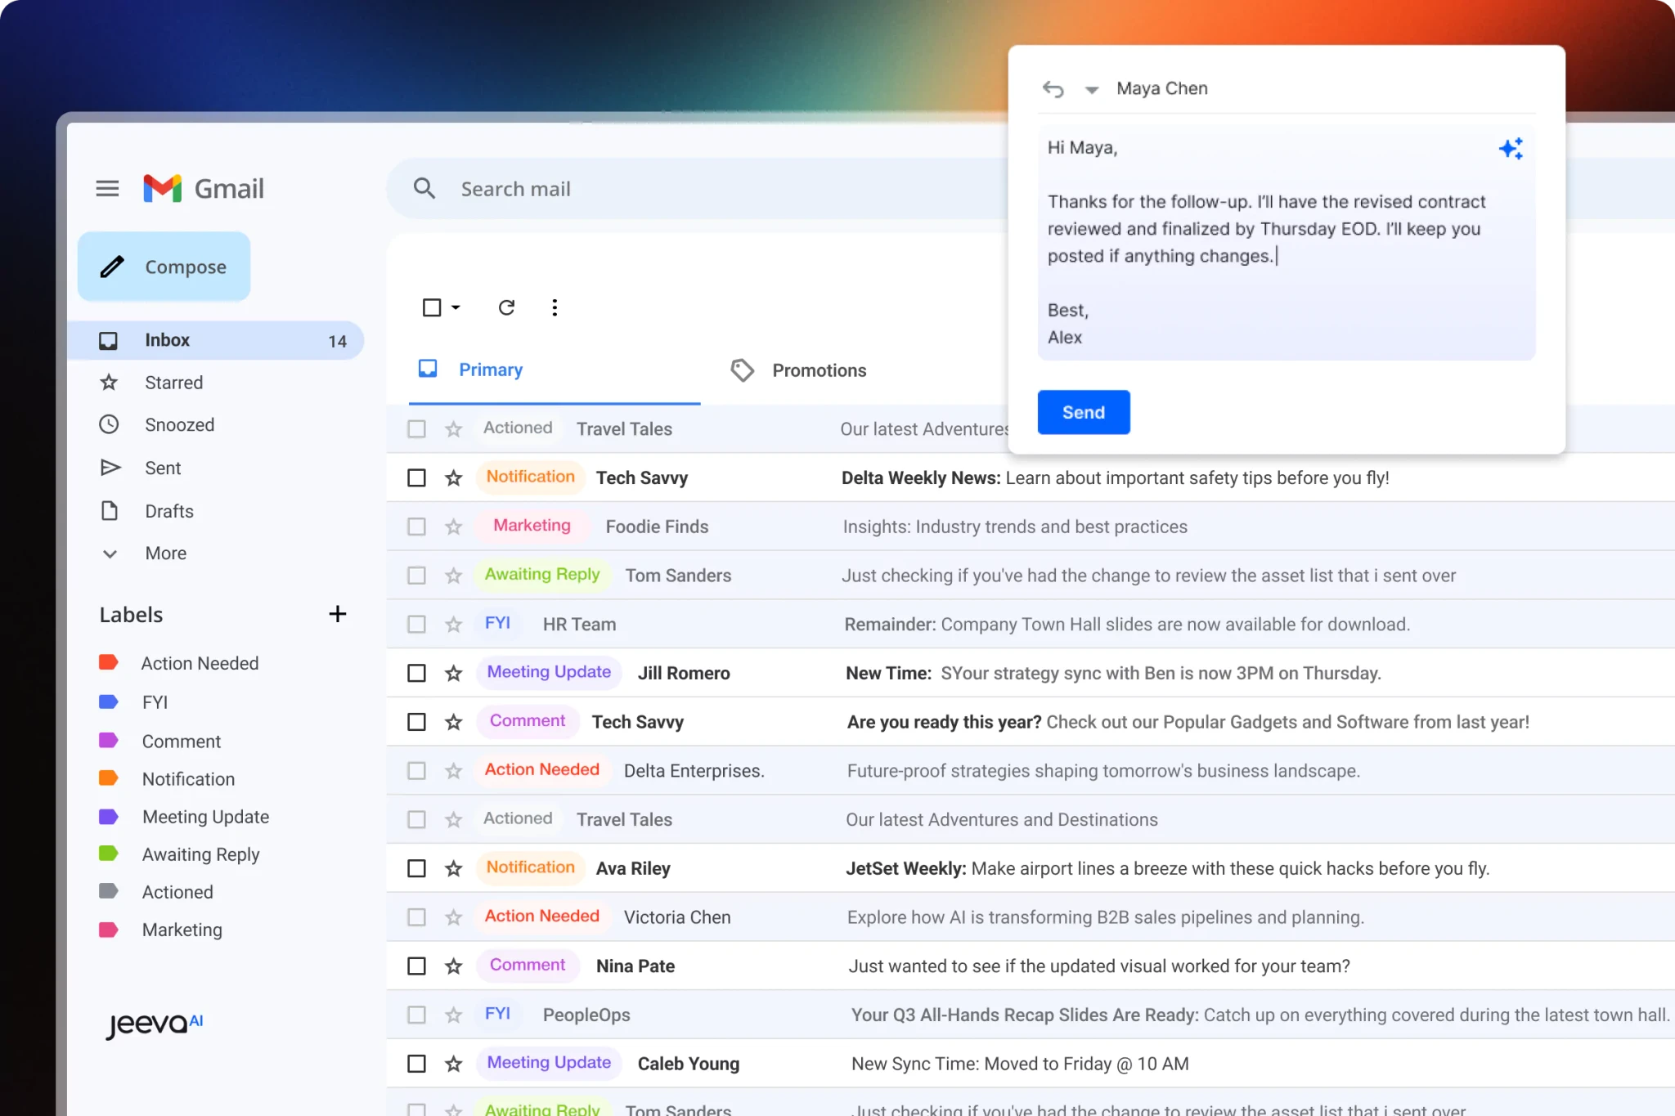
Task: Click the Gmail logo
Action: tap(204, 189)
